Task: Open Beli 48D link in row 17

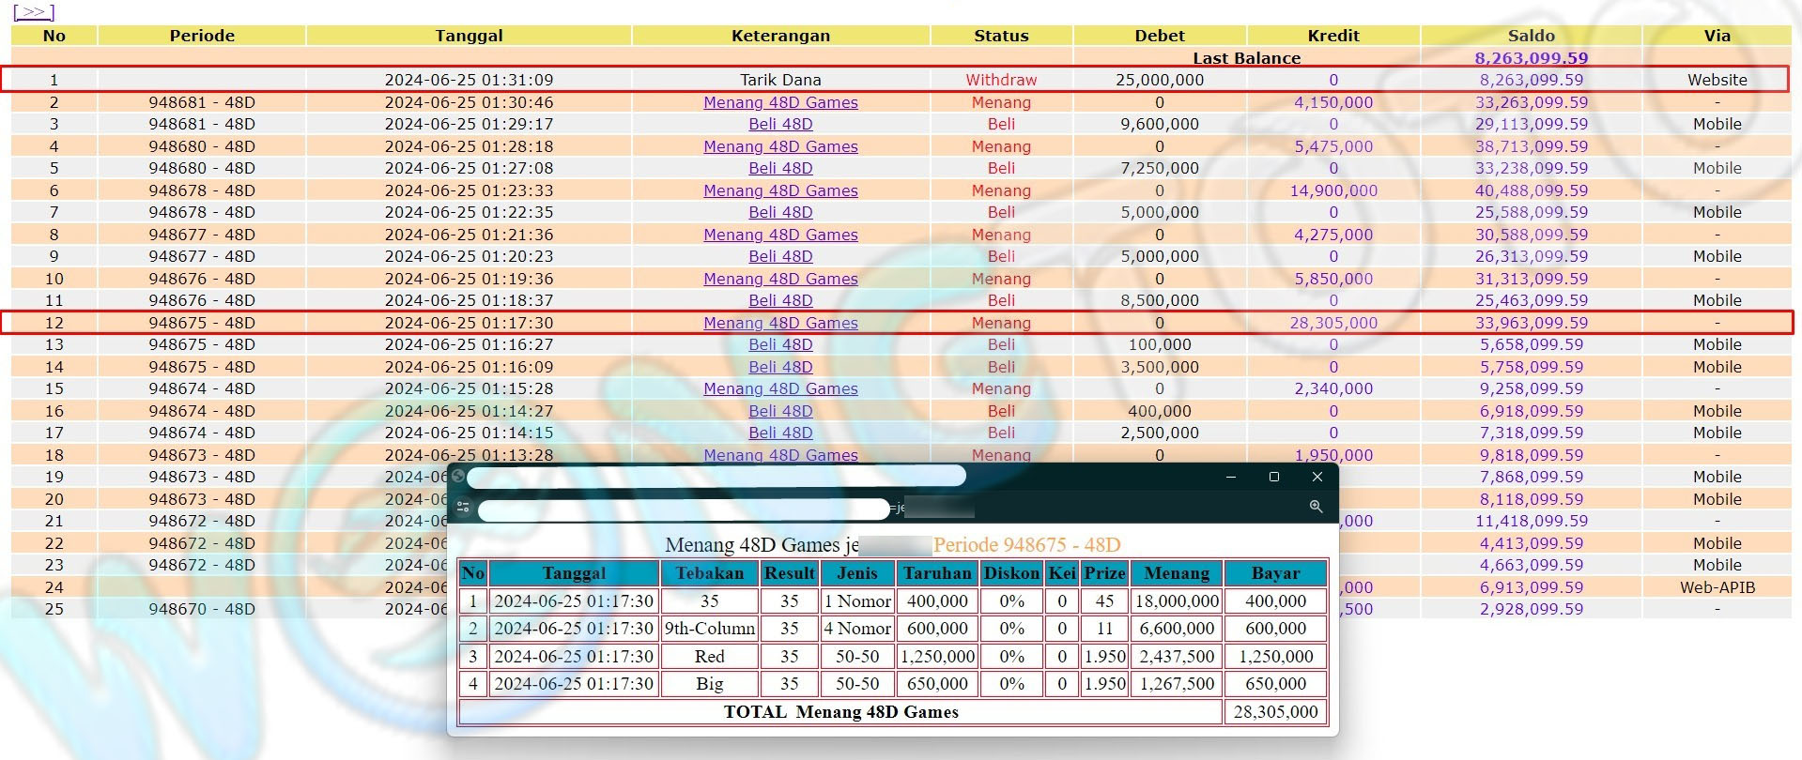Action: point(780,433)
